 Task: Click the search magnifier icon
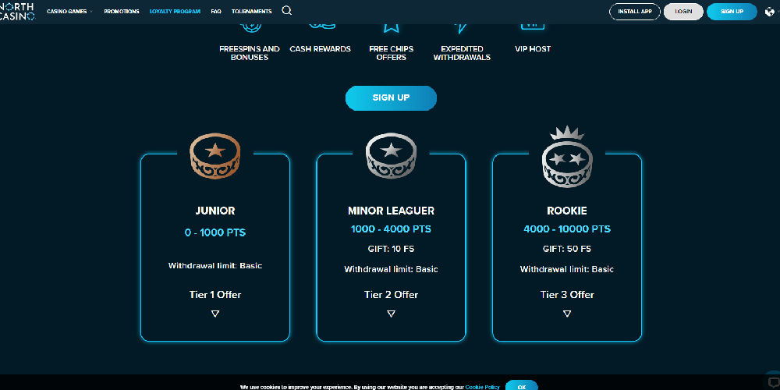[x=287, y=11]
